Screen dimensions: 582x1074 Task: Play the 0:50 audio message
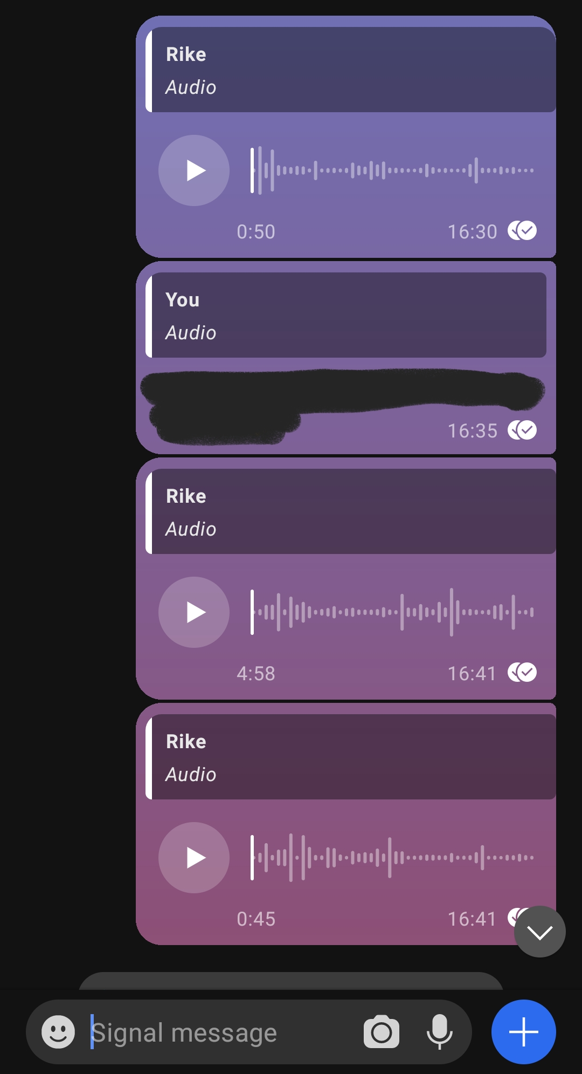click(x=194, y=170)
